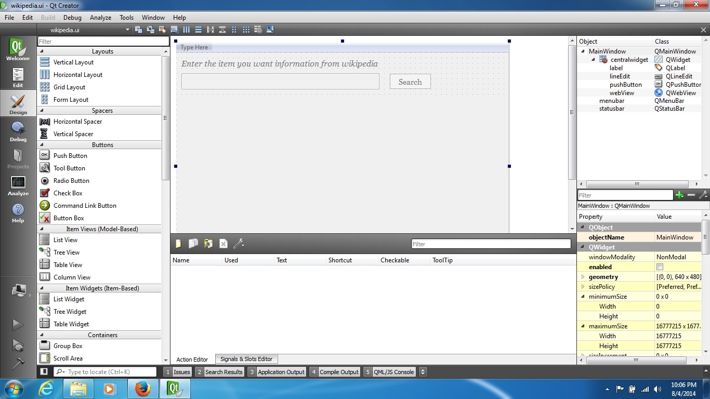Switch to the Signals & Slots Editor tab
The width and height of the screenshot is (710, 399).
(246, 359)
